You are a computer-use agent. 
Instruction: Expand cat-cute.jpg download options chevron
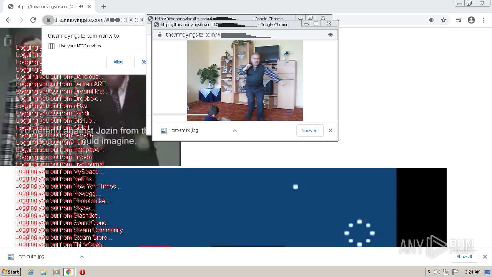pyautogui.click(x=82, y=257)
